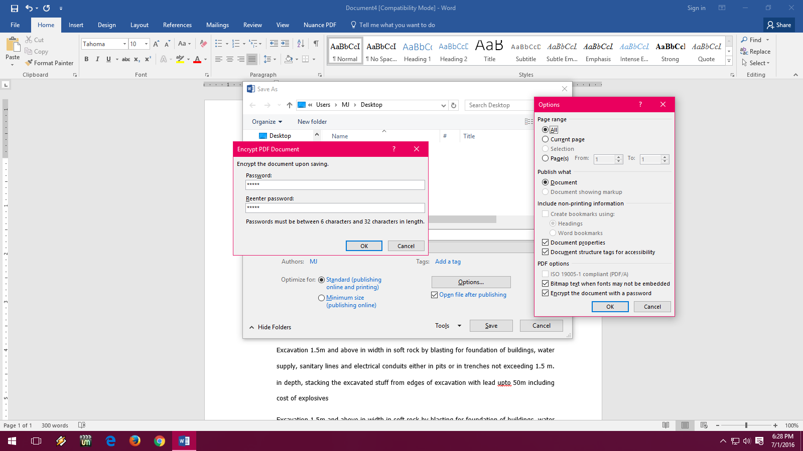Click OK in the Options dialog
Screen dimensions: 803x451
(x=610, y=307)
